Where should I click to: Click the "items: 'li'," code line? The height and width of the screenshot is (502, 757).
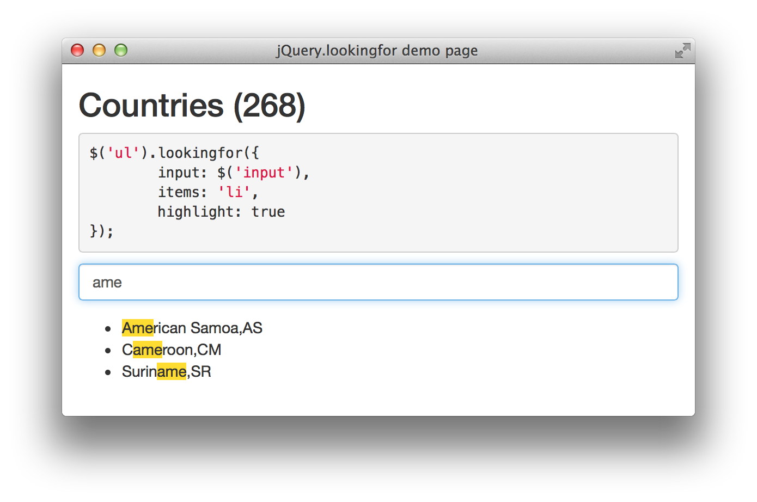coord(207,192)
